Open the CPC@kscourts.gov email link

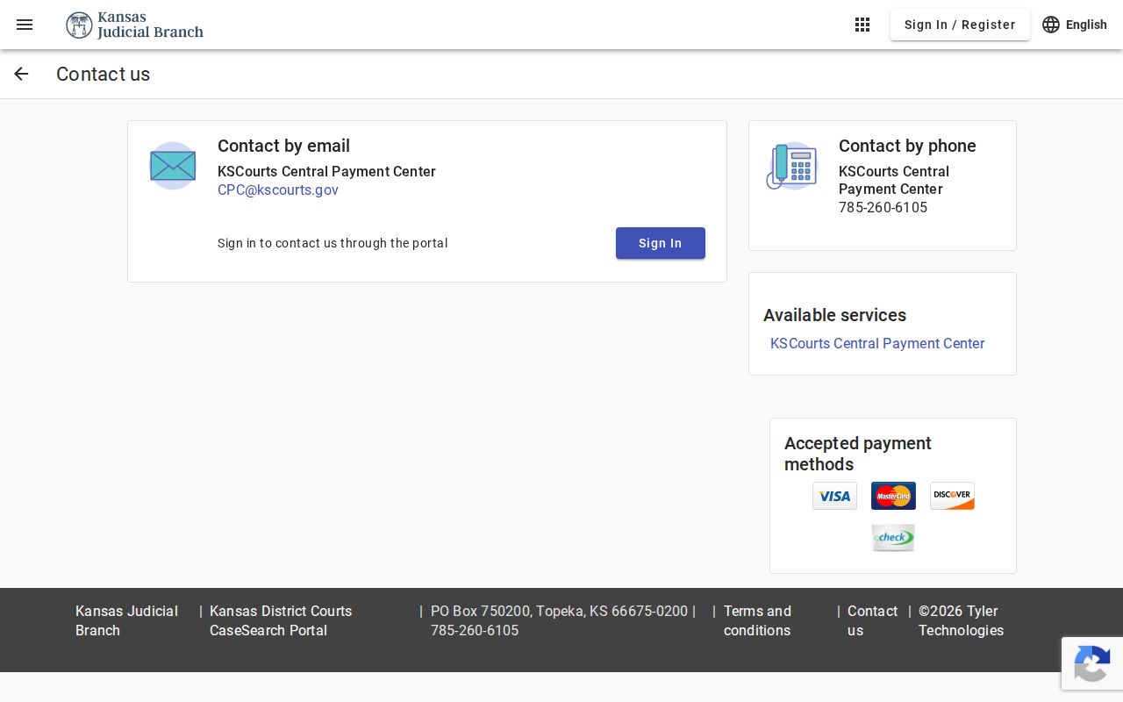tap(278, 190)
